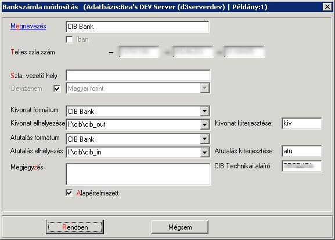The image size is (335, 240).
Task: Cancel with the Mégsem button
Action: click(x=180, y=227)
